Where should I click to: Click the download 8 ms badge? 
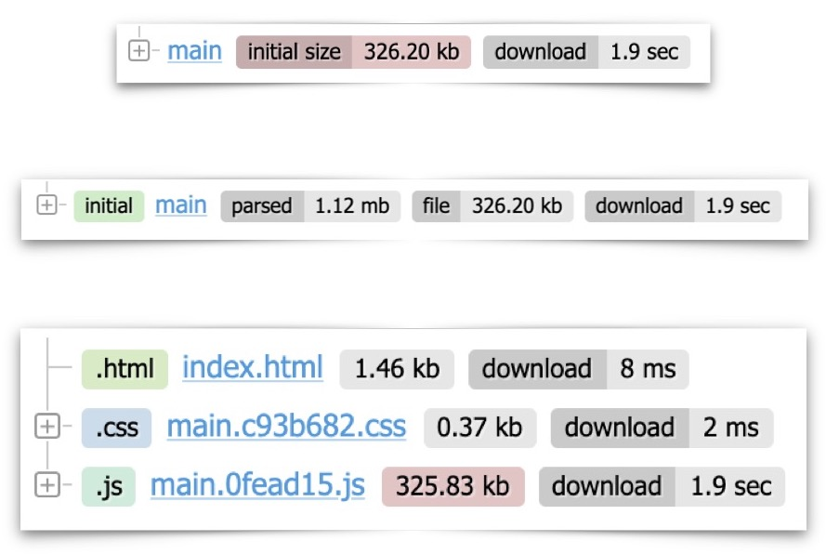tap(578, 369)
